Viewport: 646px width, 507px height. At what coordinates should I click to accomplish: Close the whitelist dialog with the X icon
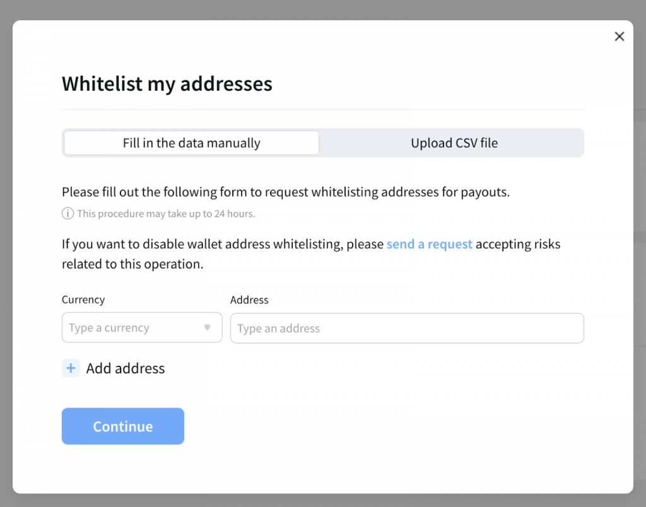[x=619, y=37]
